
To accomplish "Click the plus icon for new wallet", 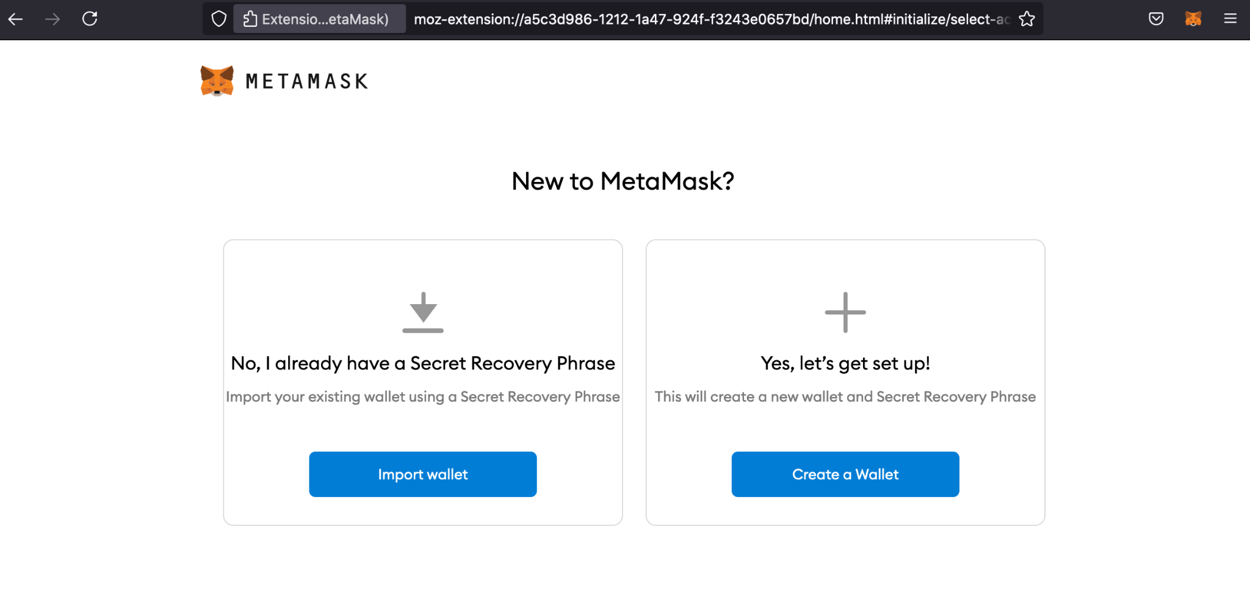I will tap(845, 312).
